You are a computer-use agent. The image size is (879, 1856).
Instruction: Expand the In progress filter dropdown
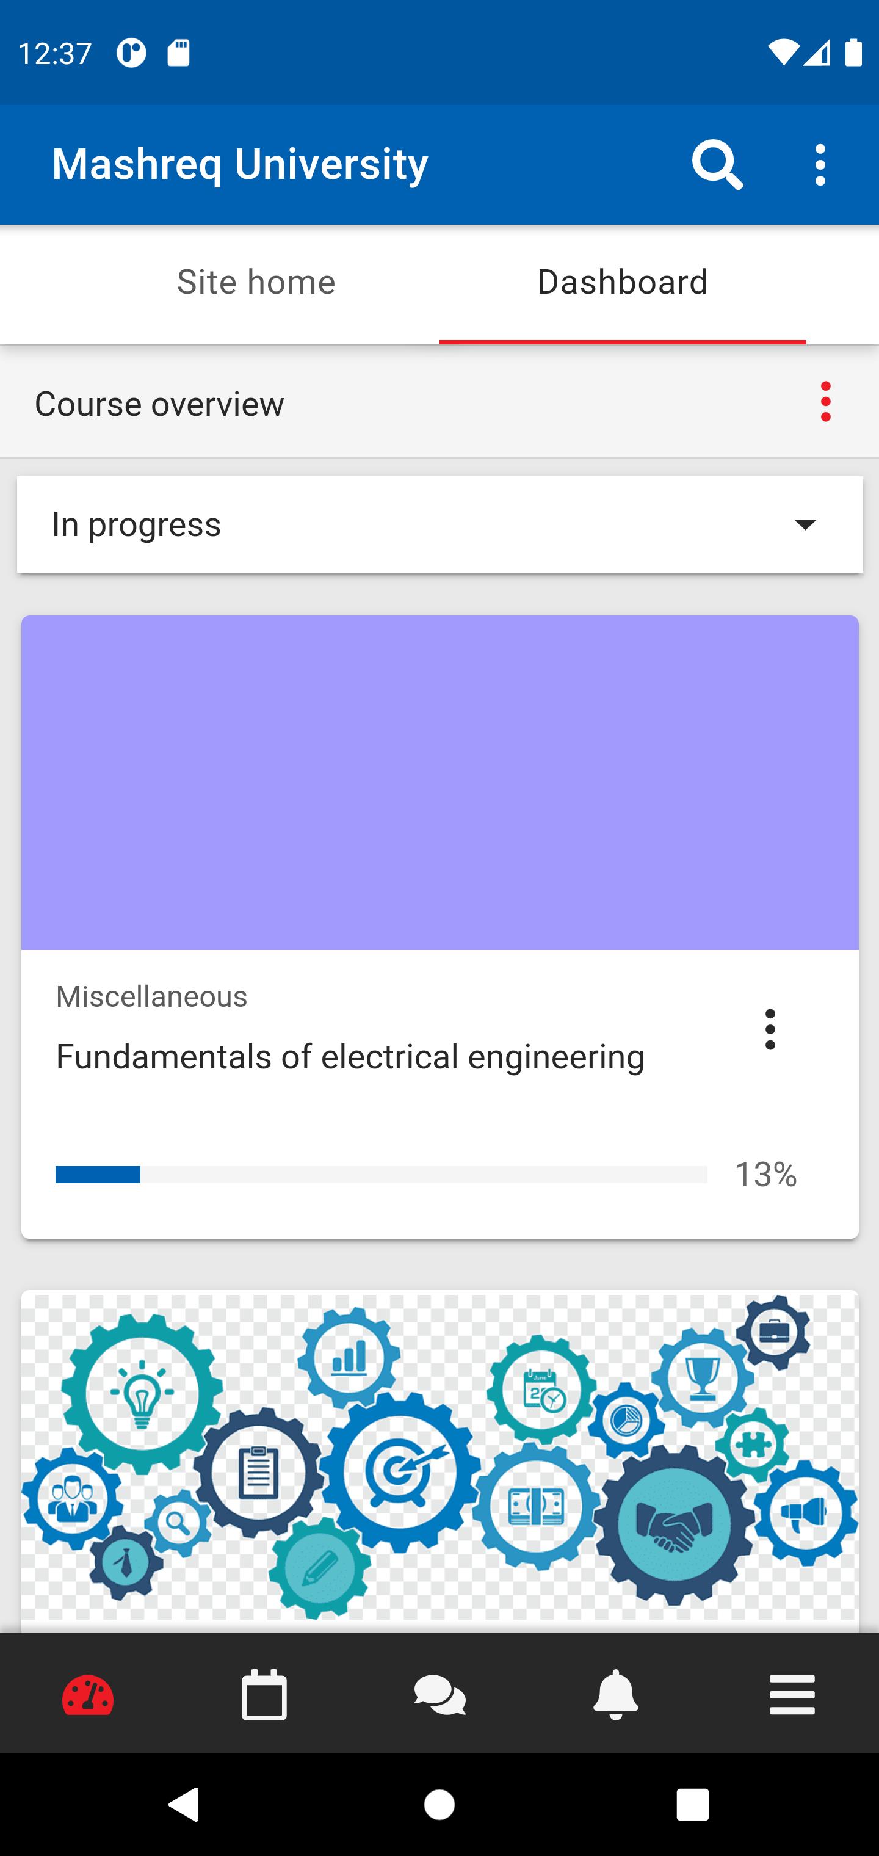pos(440,524)
